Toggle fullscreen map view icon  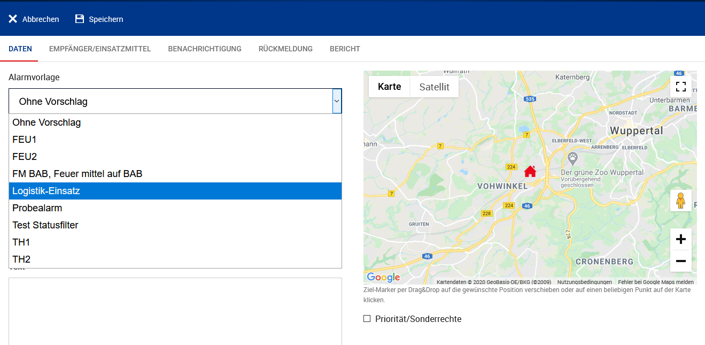[x=681, y=87]
